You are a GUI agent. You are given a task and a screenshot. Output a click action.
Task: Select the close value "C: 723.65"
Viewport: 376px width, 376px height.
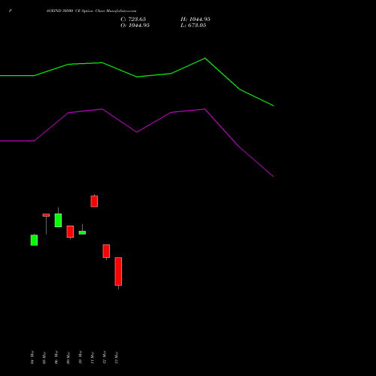point(133,20)
